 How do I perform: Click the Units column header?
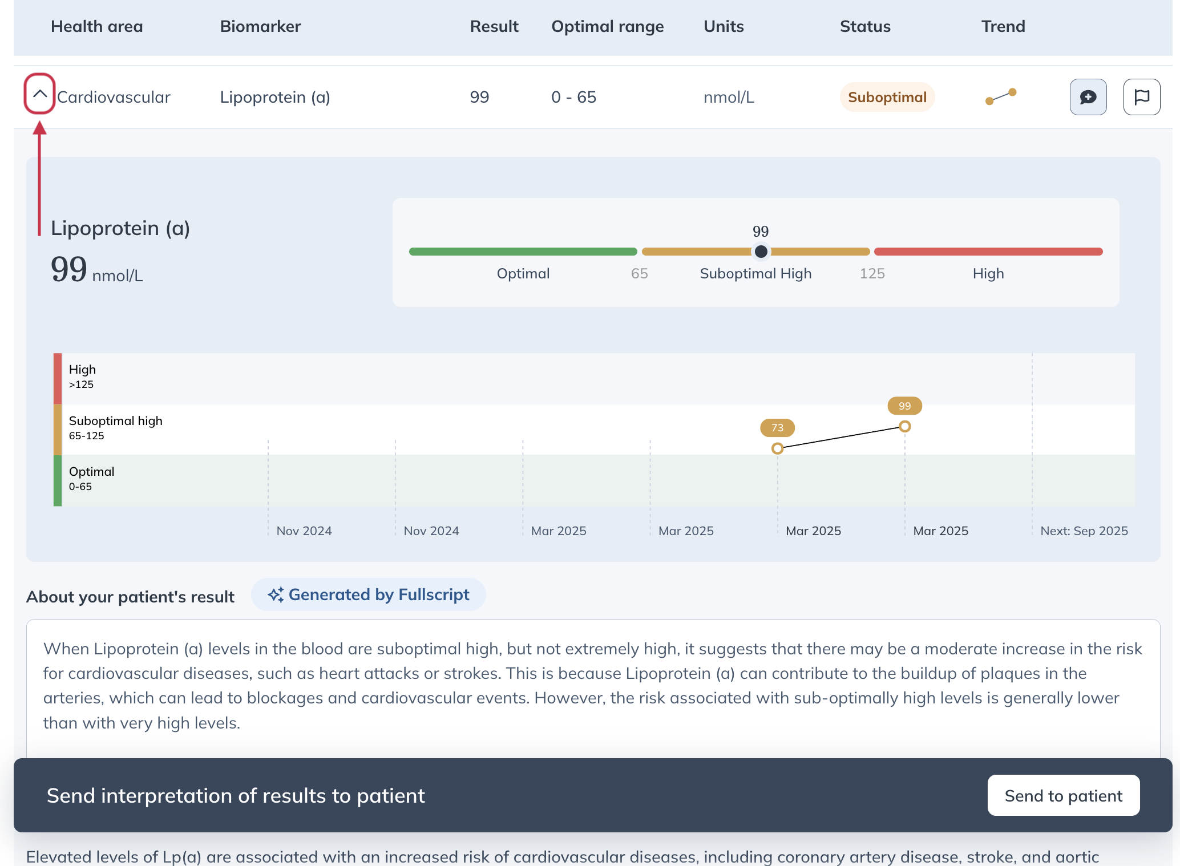click(x=724, y=26)
